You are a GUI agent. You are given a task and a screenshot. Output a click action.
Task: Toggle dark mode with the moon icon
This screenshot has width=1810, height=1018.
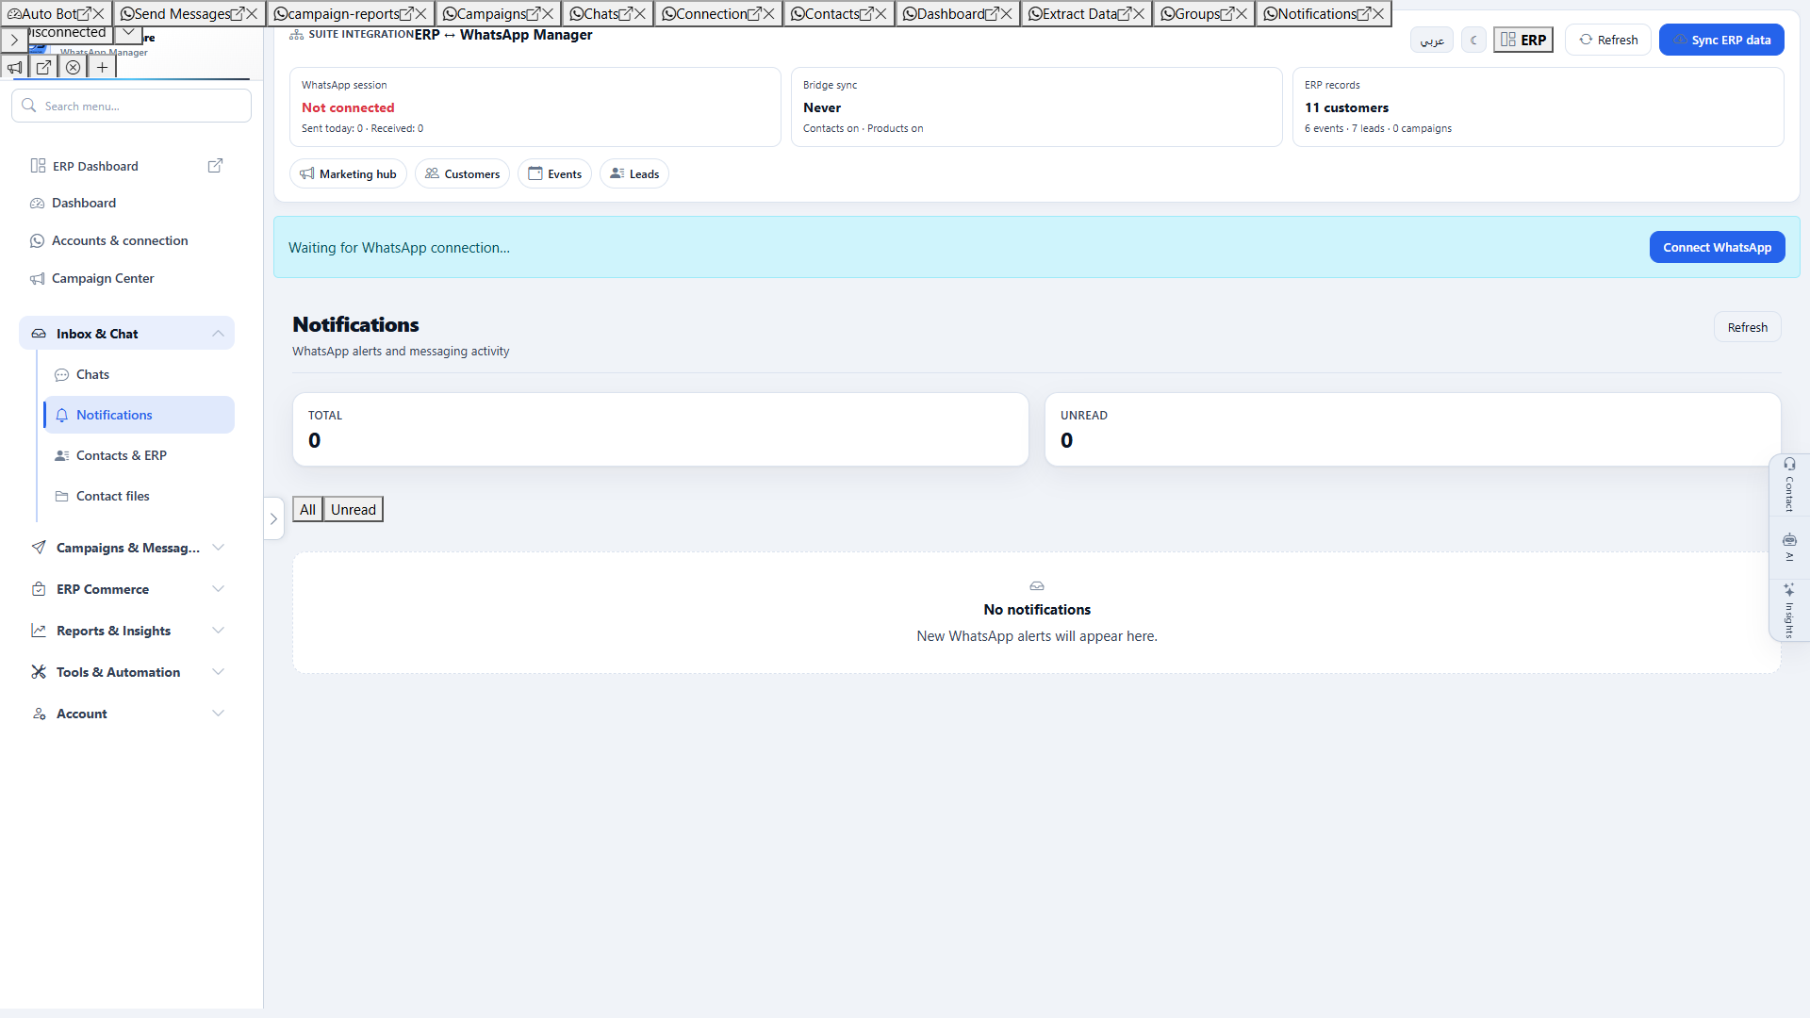click(x=1473, y=40)
